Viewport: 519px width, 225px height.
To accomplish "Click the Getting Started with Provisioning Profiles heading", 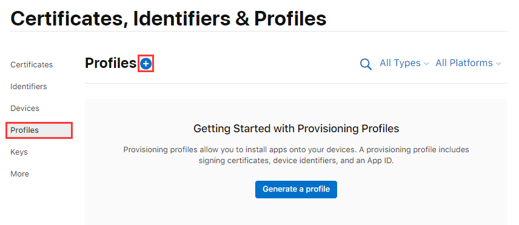I will tap(296, 129).
